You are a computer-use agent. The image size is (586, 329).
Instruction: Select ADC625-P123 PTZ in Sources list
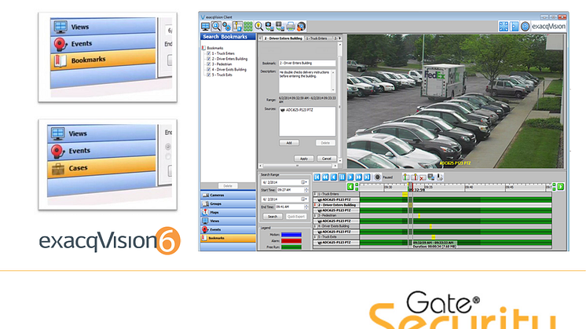click(296, 110)
